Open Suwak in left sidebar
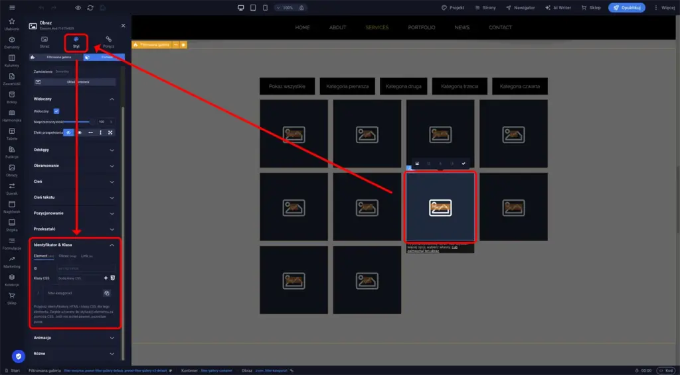 [12, 189]
